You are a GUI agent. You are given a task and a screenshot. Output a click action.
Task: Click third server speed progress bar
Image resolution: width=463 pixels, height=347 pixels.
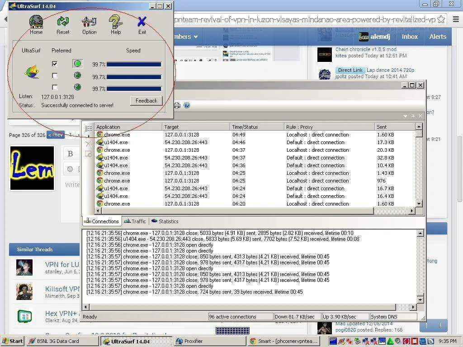click(134, 89)
